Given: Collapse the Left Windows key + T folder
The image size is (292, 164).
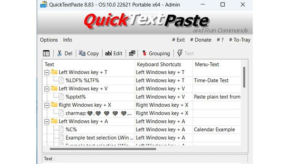Looking at the screenshot, I should [47, 72].
